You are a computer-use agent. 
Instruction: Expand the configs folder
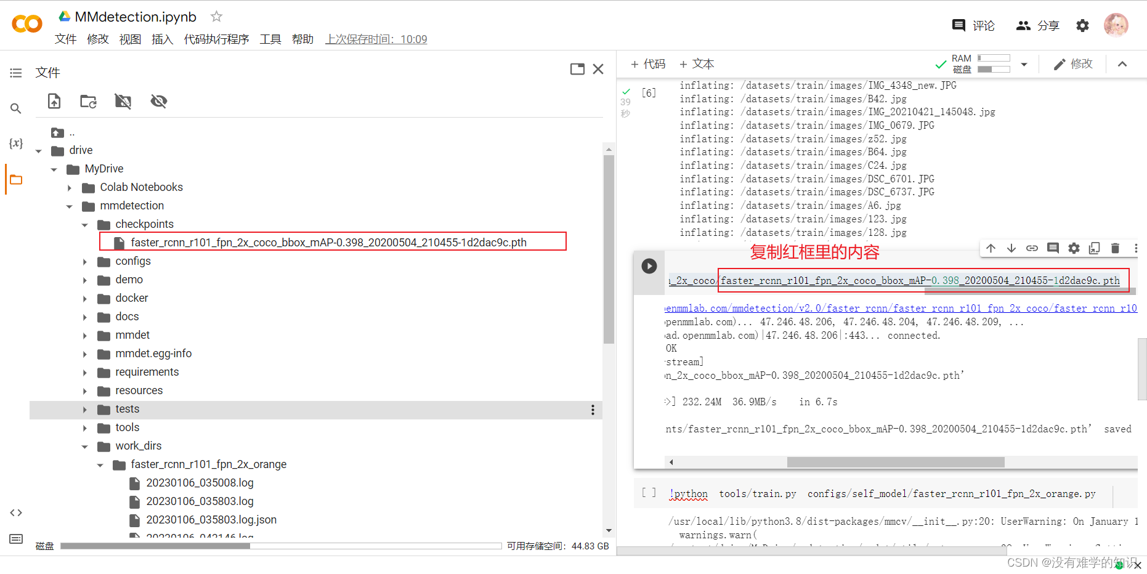[x=85, y=262]
